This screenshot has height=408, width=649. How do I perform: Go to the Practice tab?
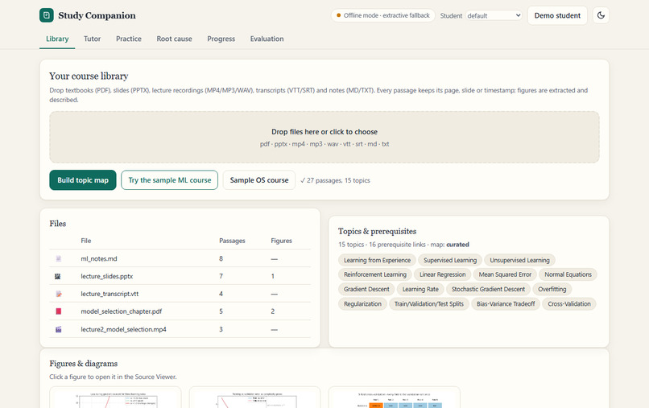click(129, 39)
